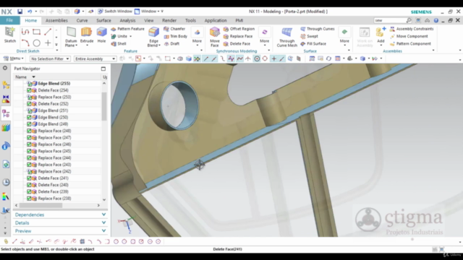Screen dimensions: 463x260
Task: Use Fill Surface command
Action: pos(313,43)
